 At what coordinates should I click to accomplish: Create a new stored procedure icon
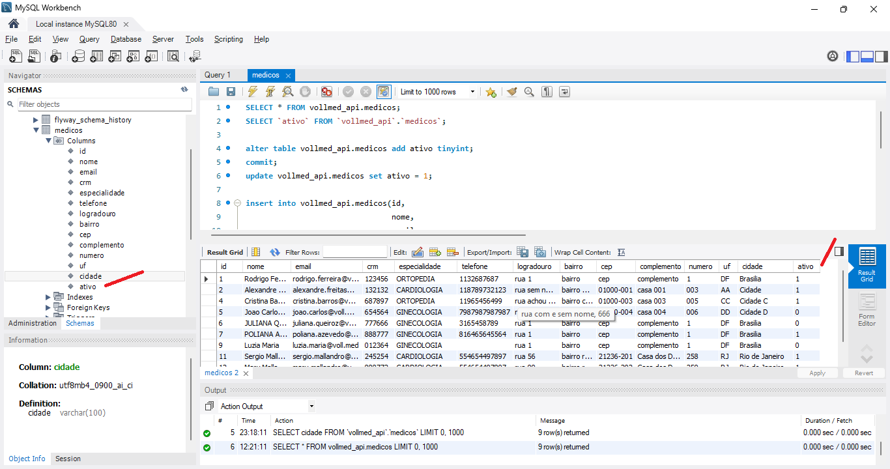pos(133,57)
